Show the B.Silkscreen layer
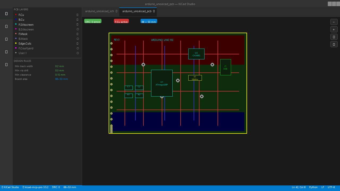 pyautogui.click(x=78, y=29)
